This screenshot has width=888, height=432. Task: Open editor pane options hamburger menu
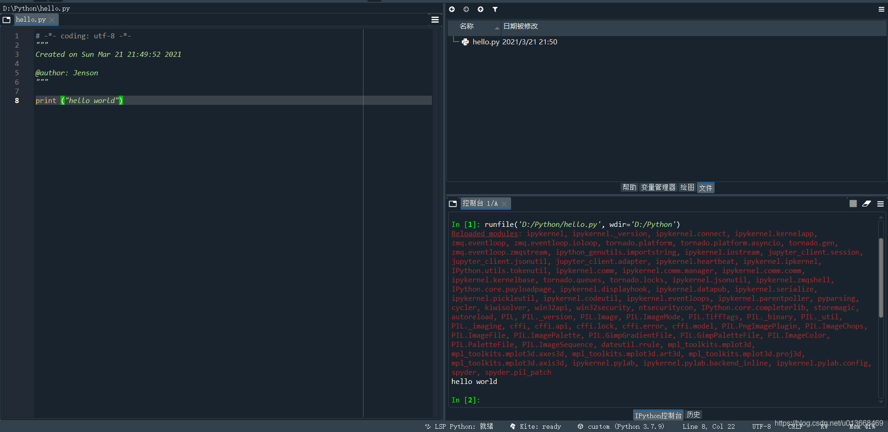435,20
